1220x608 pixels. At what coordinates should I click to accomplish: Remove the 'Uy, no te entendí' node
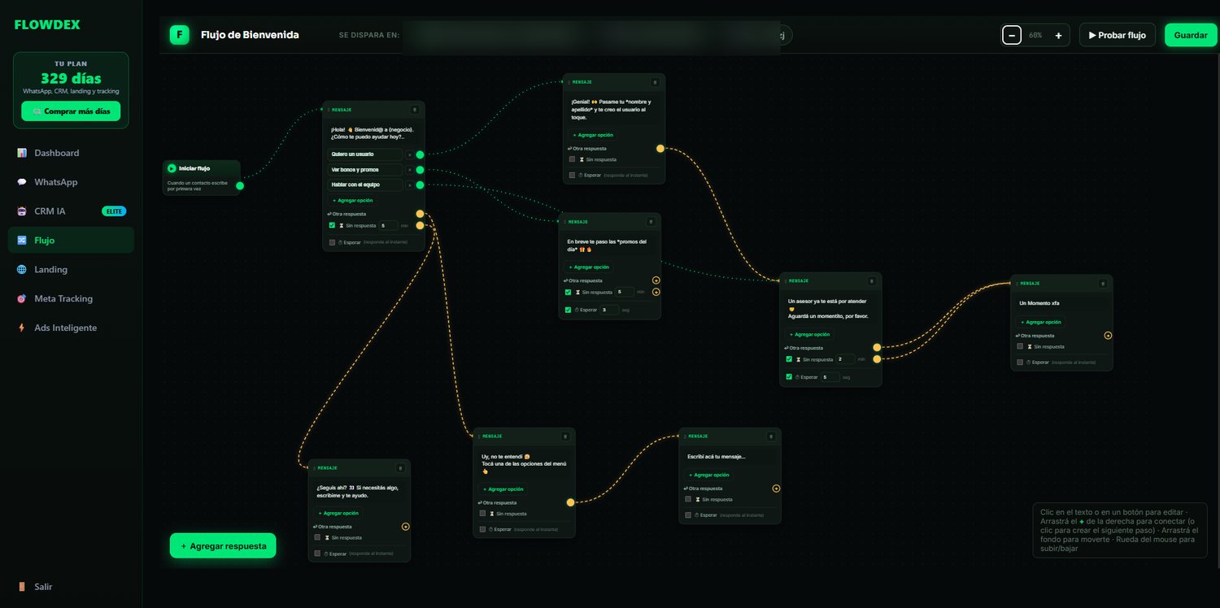coord(565,436)
